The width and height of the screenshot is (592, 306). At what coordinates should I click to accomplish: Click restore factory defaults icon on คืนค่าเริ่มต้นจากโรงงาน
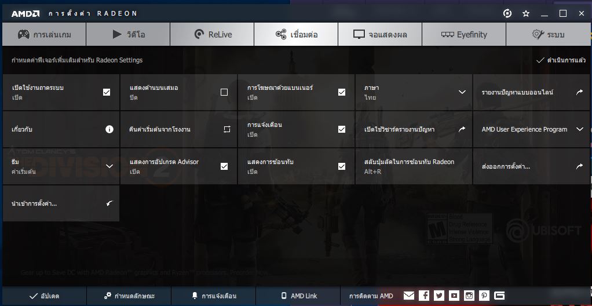tap(227, 129)
